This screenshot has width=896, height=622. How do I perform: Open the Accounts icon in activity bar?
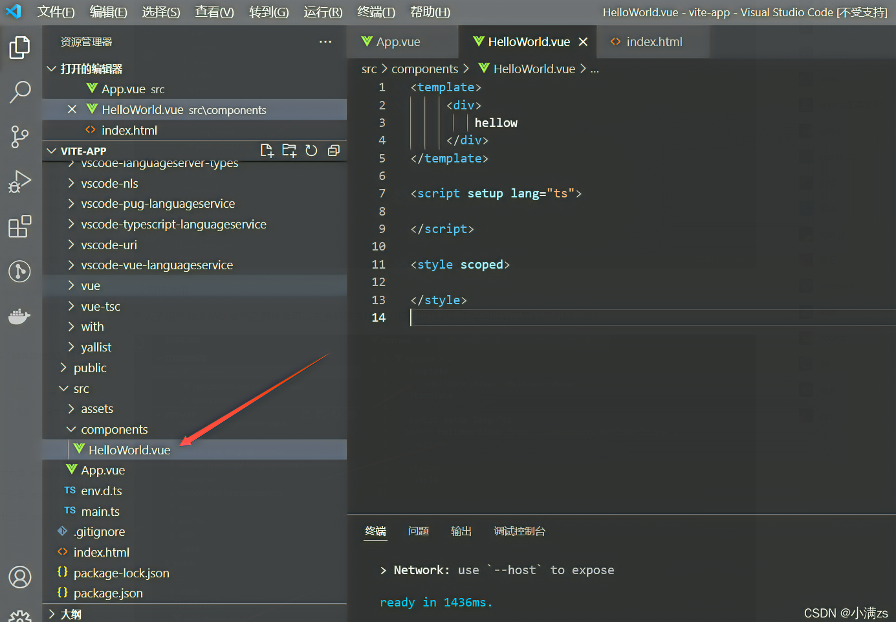click(x=20, y=577)
